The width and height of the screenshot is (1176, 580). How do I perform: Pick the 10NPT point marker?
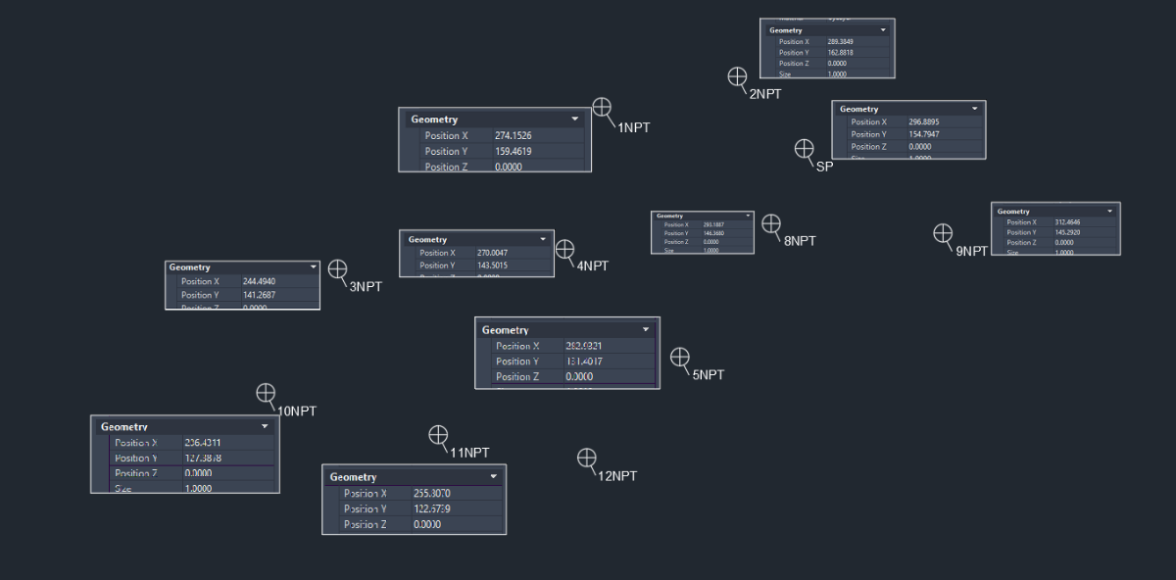click(x=266, y=393)
